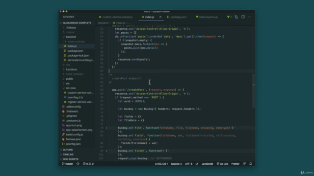The image size is (314, 176).
Task: Collapse the backend folder
Action: (x=71, y=37)
